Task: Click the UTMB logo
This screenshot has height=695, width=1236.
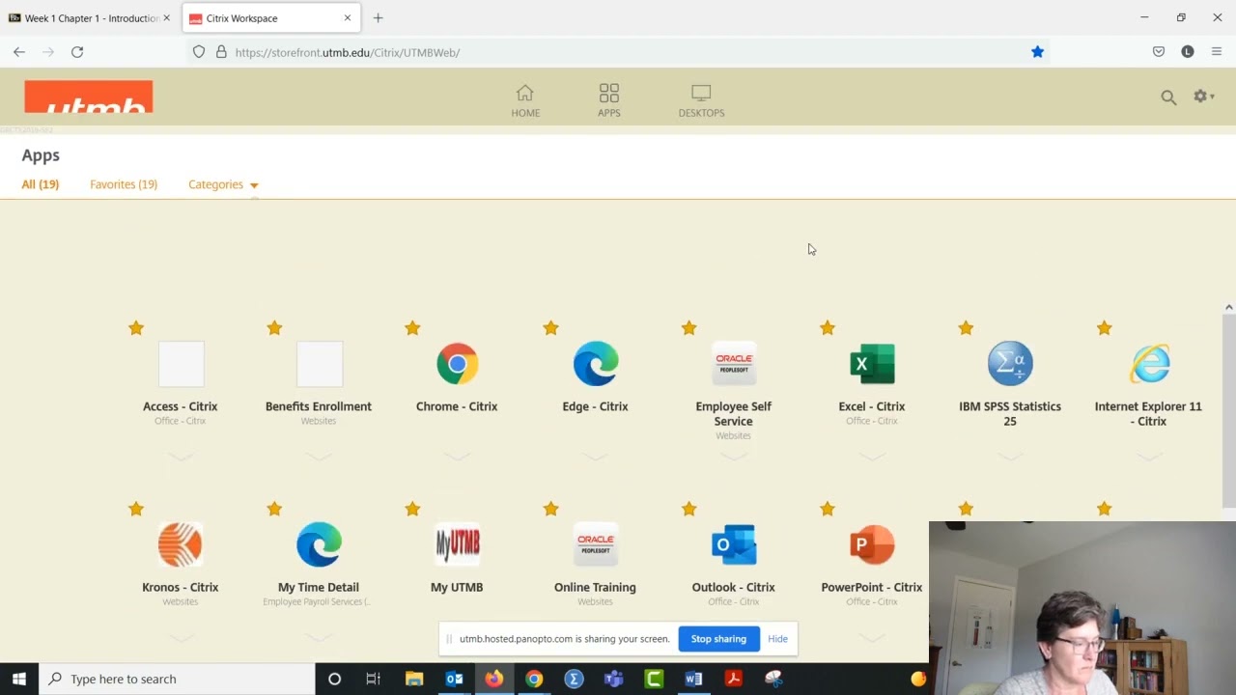Action: pyautogui.click(x=89, y=97)
